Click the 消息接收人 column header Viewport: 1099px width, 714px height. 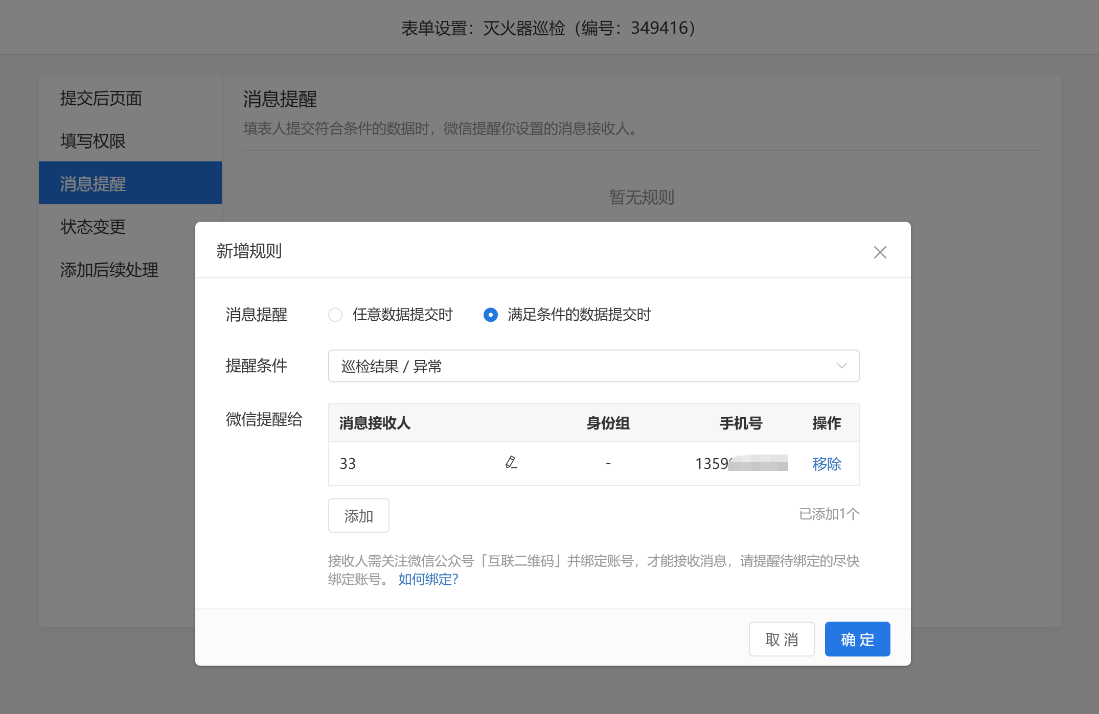click(x=375, y=423)
